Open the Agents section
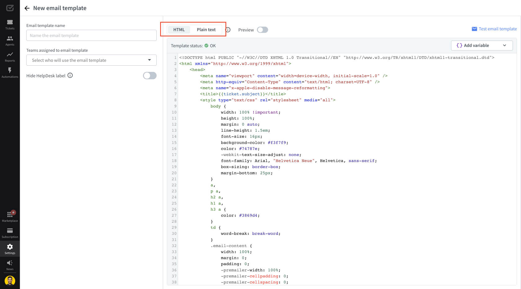Image resolution: width=521 pixels, height=289 pixels. [x=10, y=41]
